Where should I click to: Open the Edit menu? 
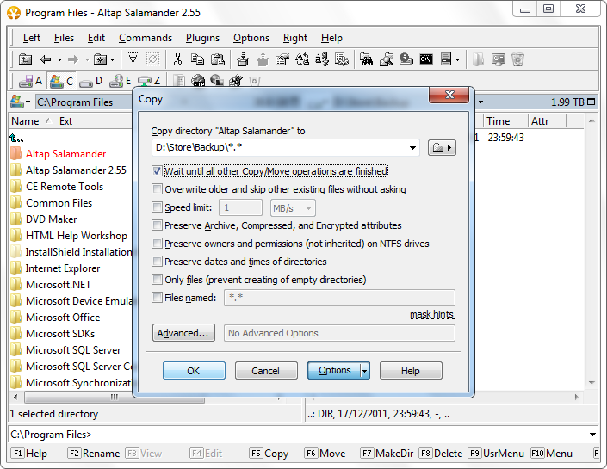pyautogui.click(x=96, y=38)
